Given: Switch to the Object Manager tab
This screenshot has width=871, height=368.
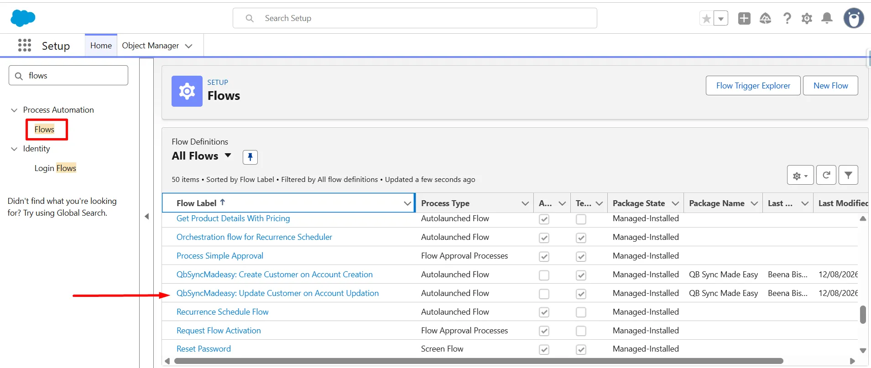Looking at the screenshot, I should (151, 46).
